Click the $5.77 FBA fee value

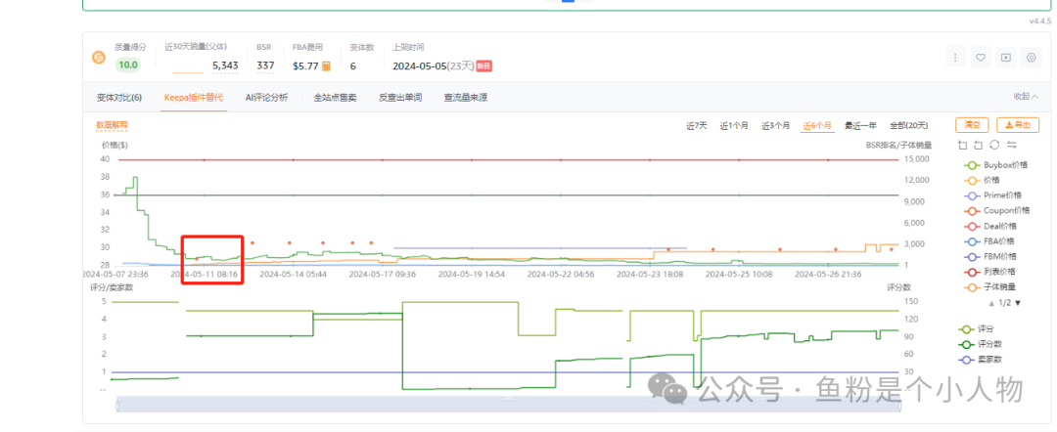tap(304, 65)
